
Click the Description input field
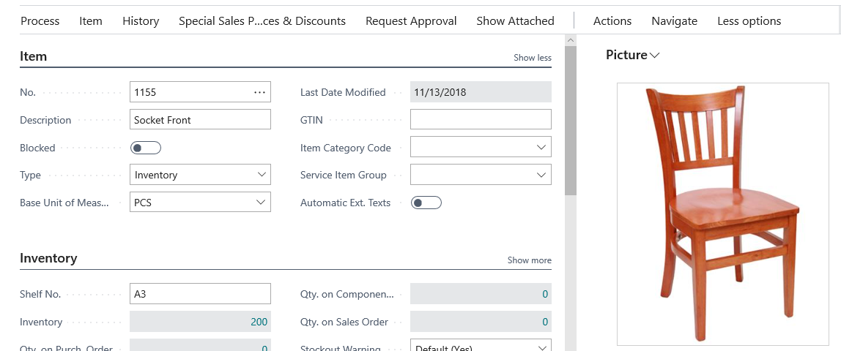pyautogui.click(x=200, y=120)
